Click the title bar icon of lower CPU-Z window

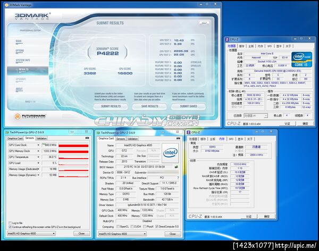point(189,132)
